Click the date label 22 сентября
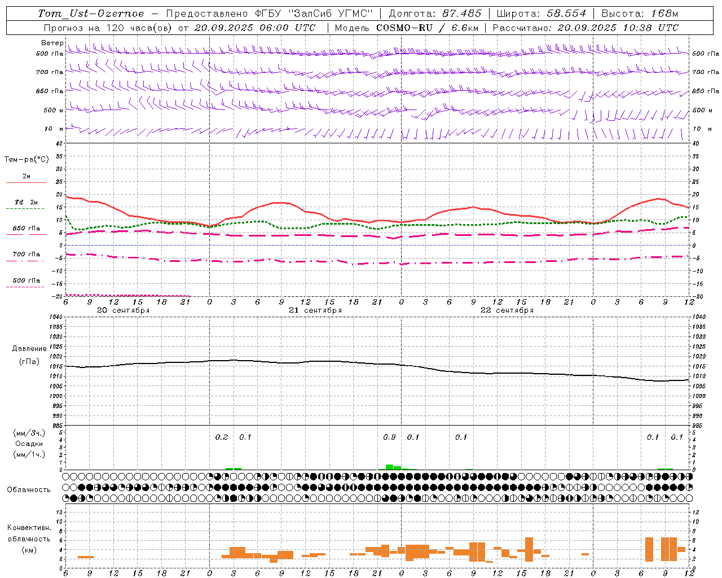 (x=507, y=310)
